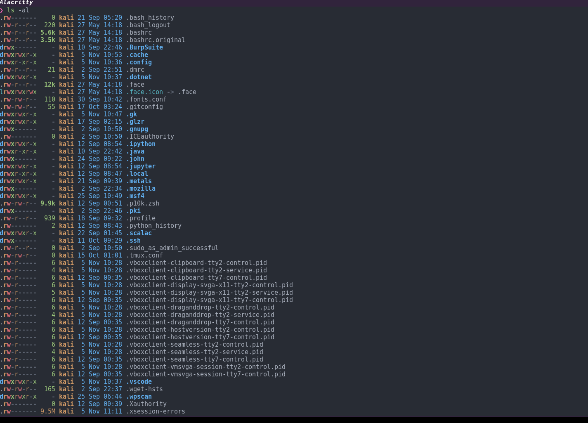Click the .sudo_as_admin_successful filename
Image resolution: width=588 pixels, height=423 pixels.
click(172, 248)
